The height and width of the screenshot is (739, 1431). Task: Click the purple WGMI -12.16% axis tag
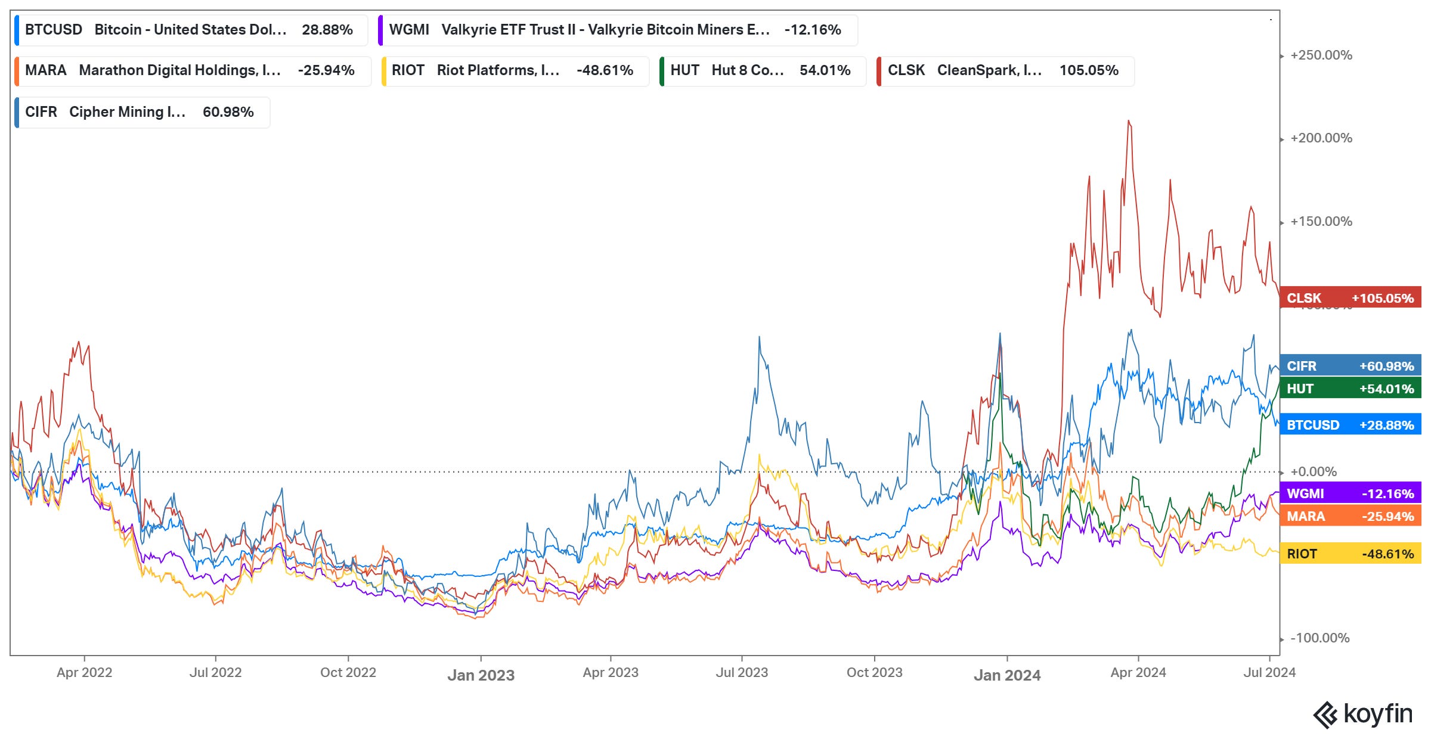[x=1350, y=493]
